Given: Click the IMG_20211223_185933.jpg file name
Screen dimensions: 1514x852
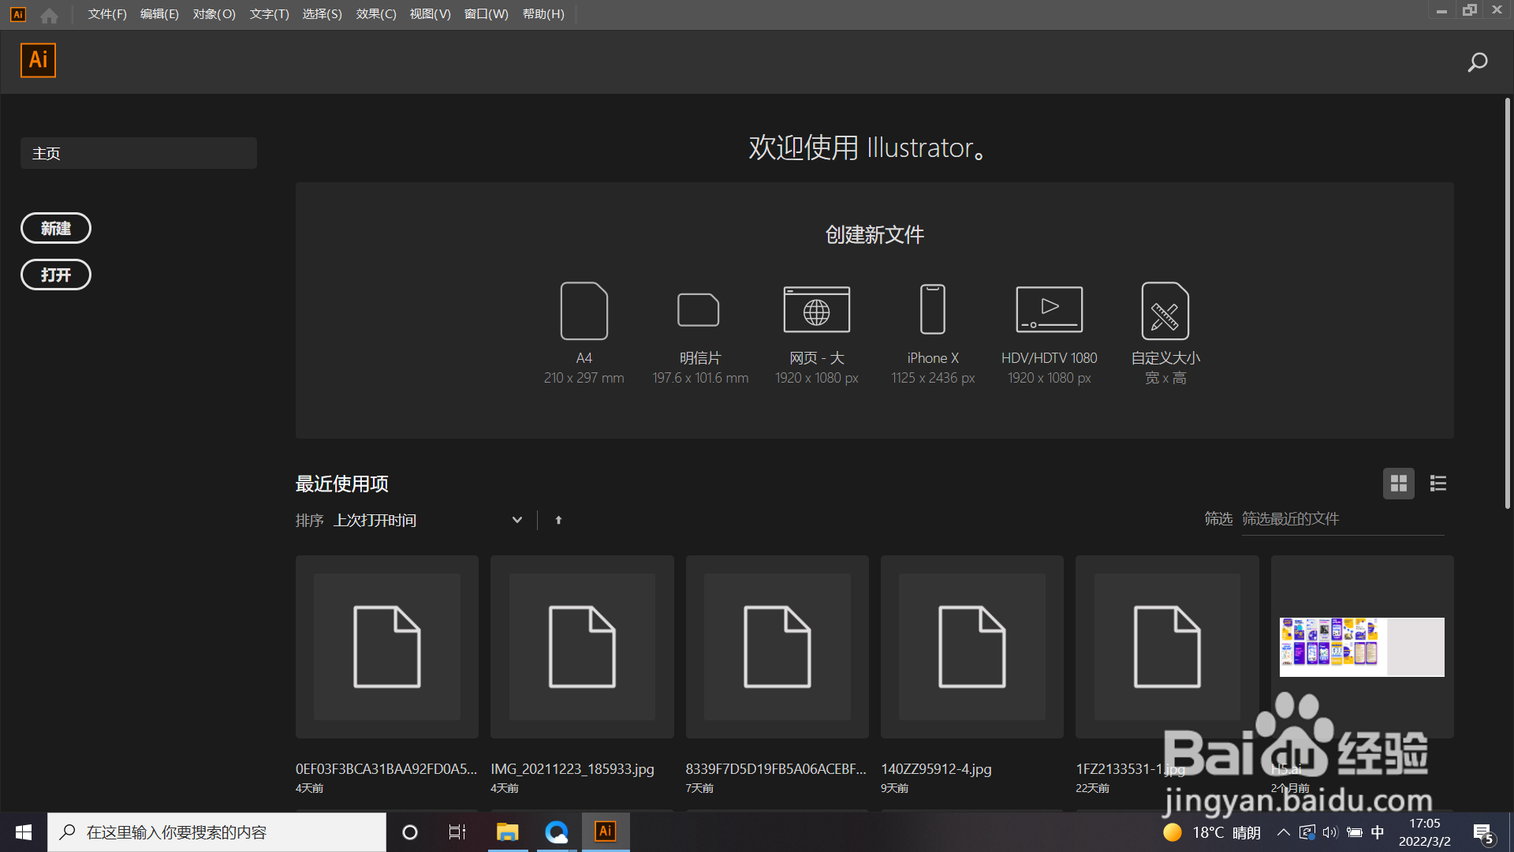Looking at the screenshot, I should [572, 768].
